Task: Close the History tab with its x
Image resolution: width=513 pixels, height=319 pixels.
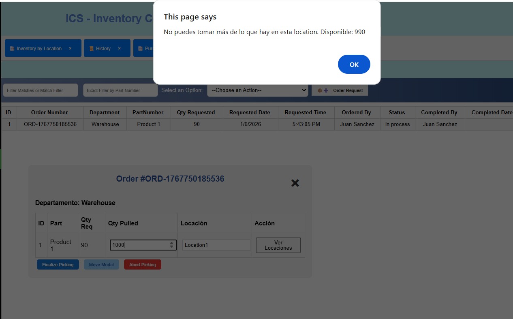Action: (x=119, y=48)
